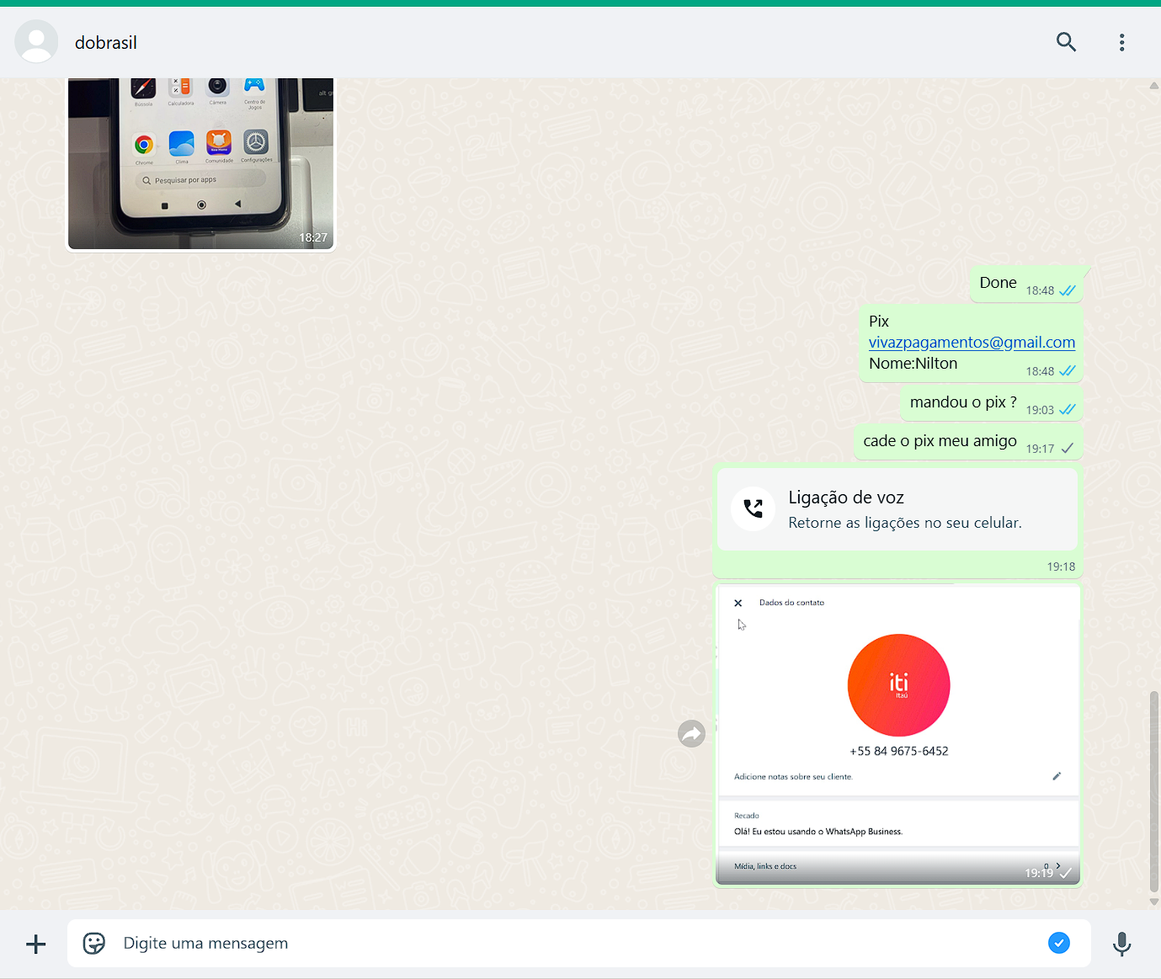This screenshot has width=1161, height=979.
Task: Open the dobrasil contact name header
Action: coord(106,43)
